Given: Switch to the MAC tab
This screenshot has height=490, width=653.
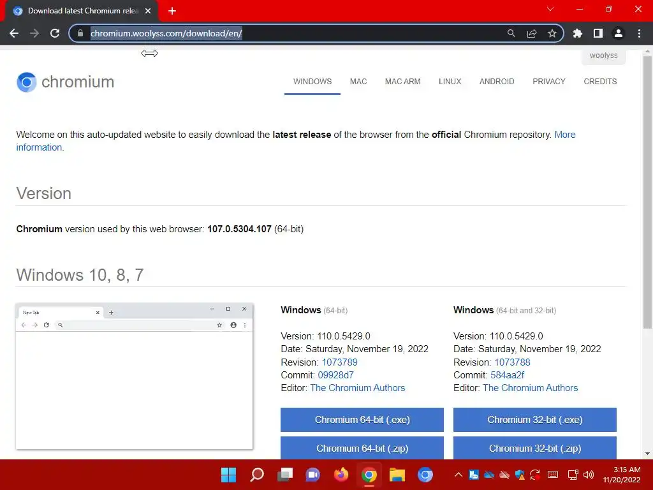Looking at the screenshot, I should point(358,82).
